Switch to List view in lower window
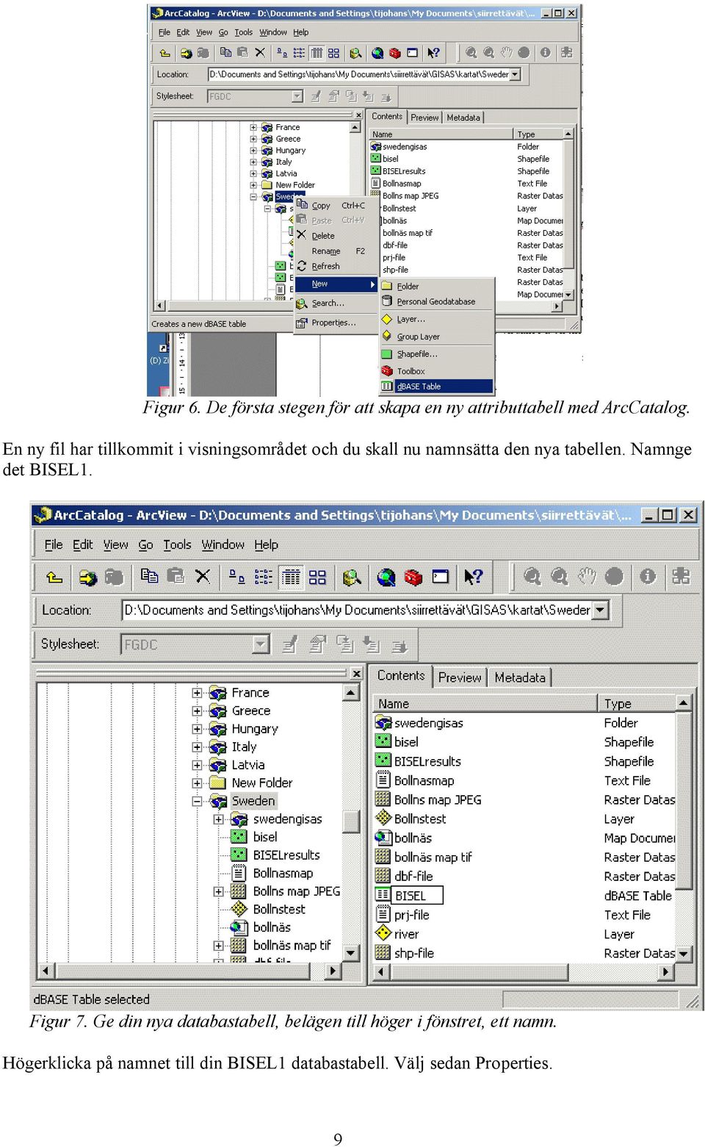Image resolution: width=705 pixels, height=1147 pixels. pos(264,577)
